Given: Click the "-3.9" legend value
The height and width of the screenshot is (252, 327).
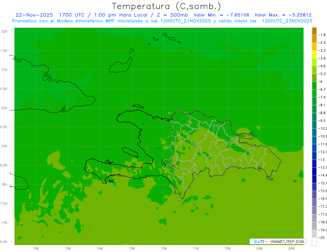Looking at the screenshot, I should tap(322, 58).
